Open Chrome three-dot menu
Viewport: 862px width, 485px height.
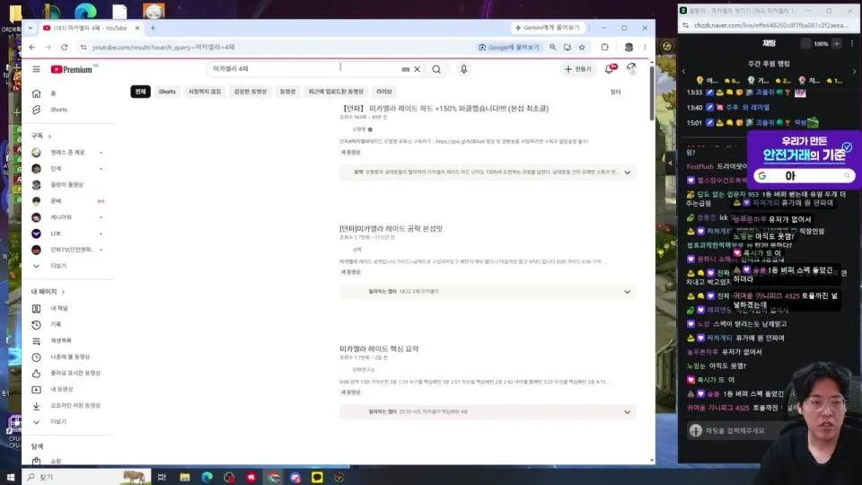pyautogui.click(x=645, y=48)
